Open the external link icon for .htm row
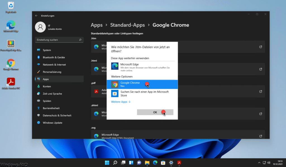Screen dimensions: 286x167 [261, 47]
